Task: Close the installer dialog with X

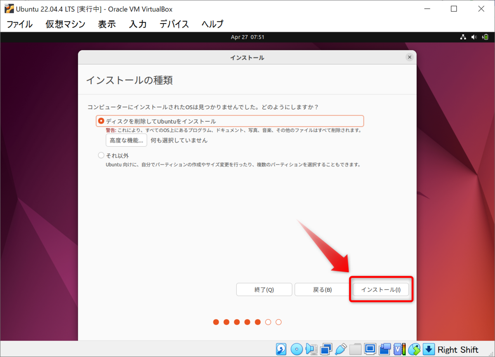Action: pyautogui.click(x=409, y=57)
